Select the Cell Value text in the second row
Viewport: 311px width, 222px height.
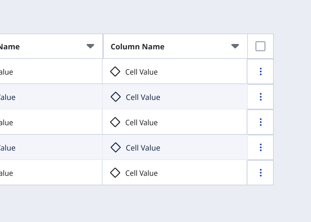point(143,97)
